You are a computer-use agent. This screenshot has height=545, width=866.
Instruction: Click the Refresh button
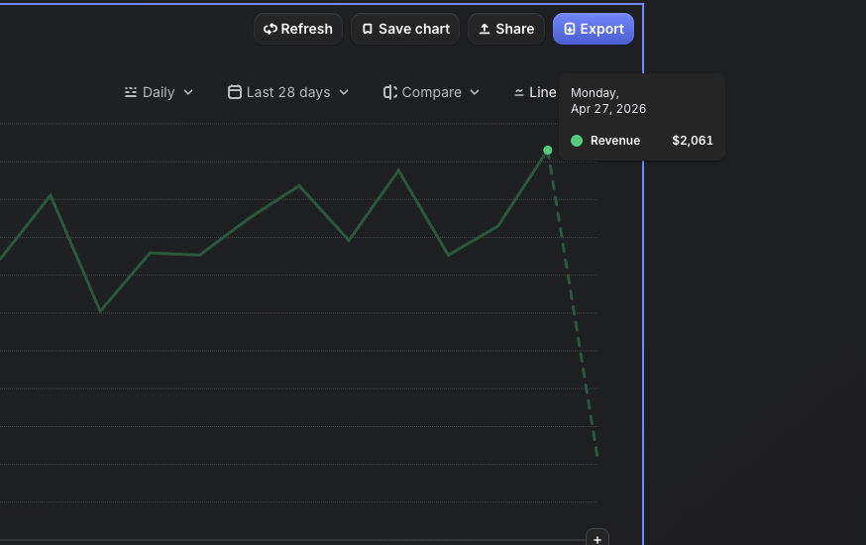(x=298, y=29)
